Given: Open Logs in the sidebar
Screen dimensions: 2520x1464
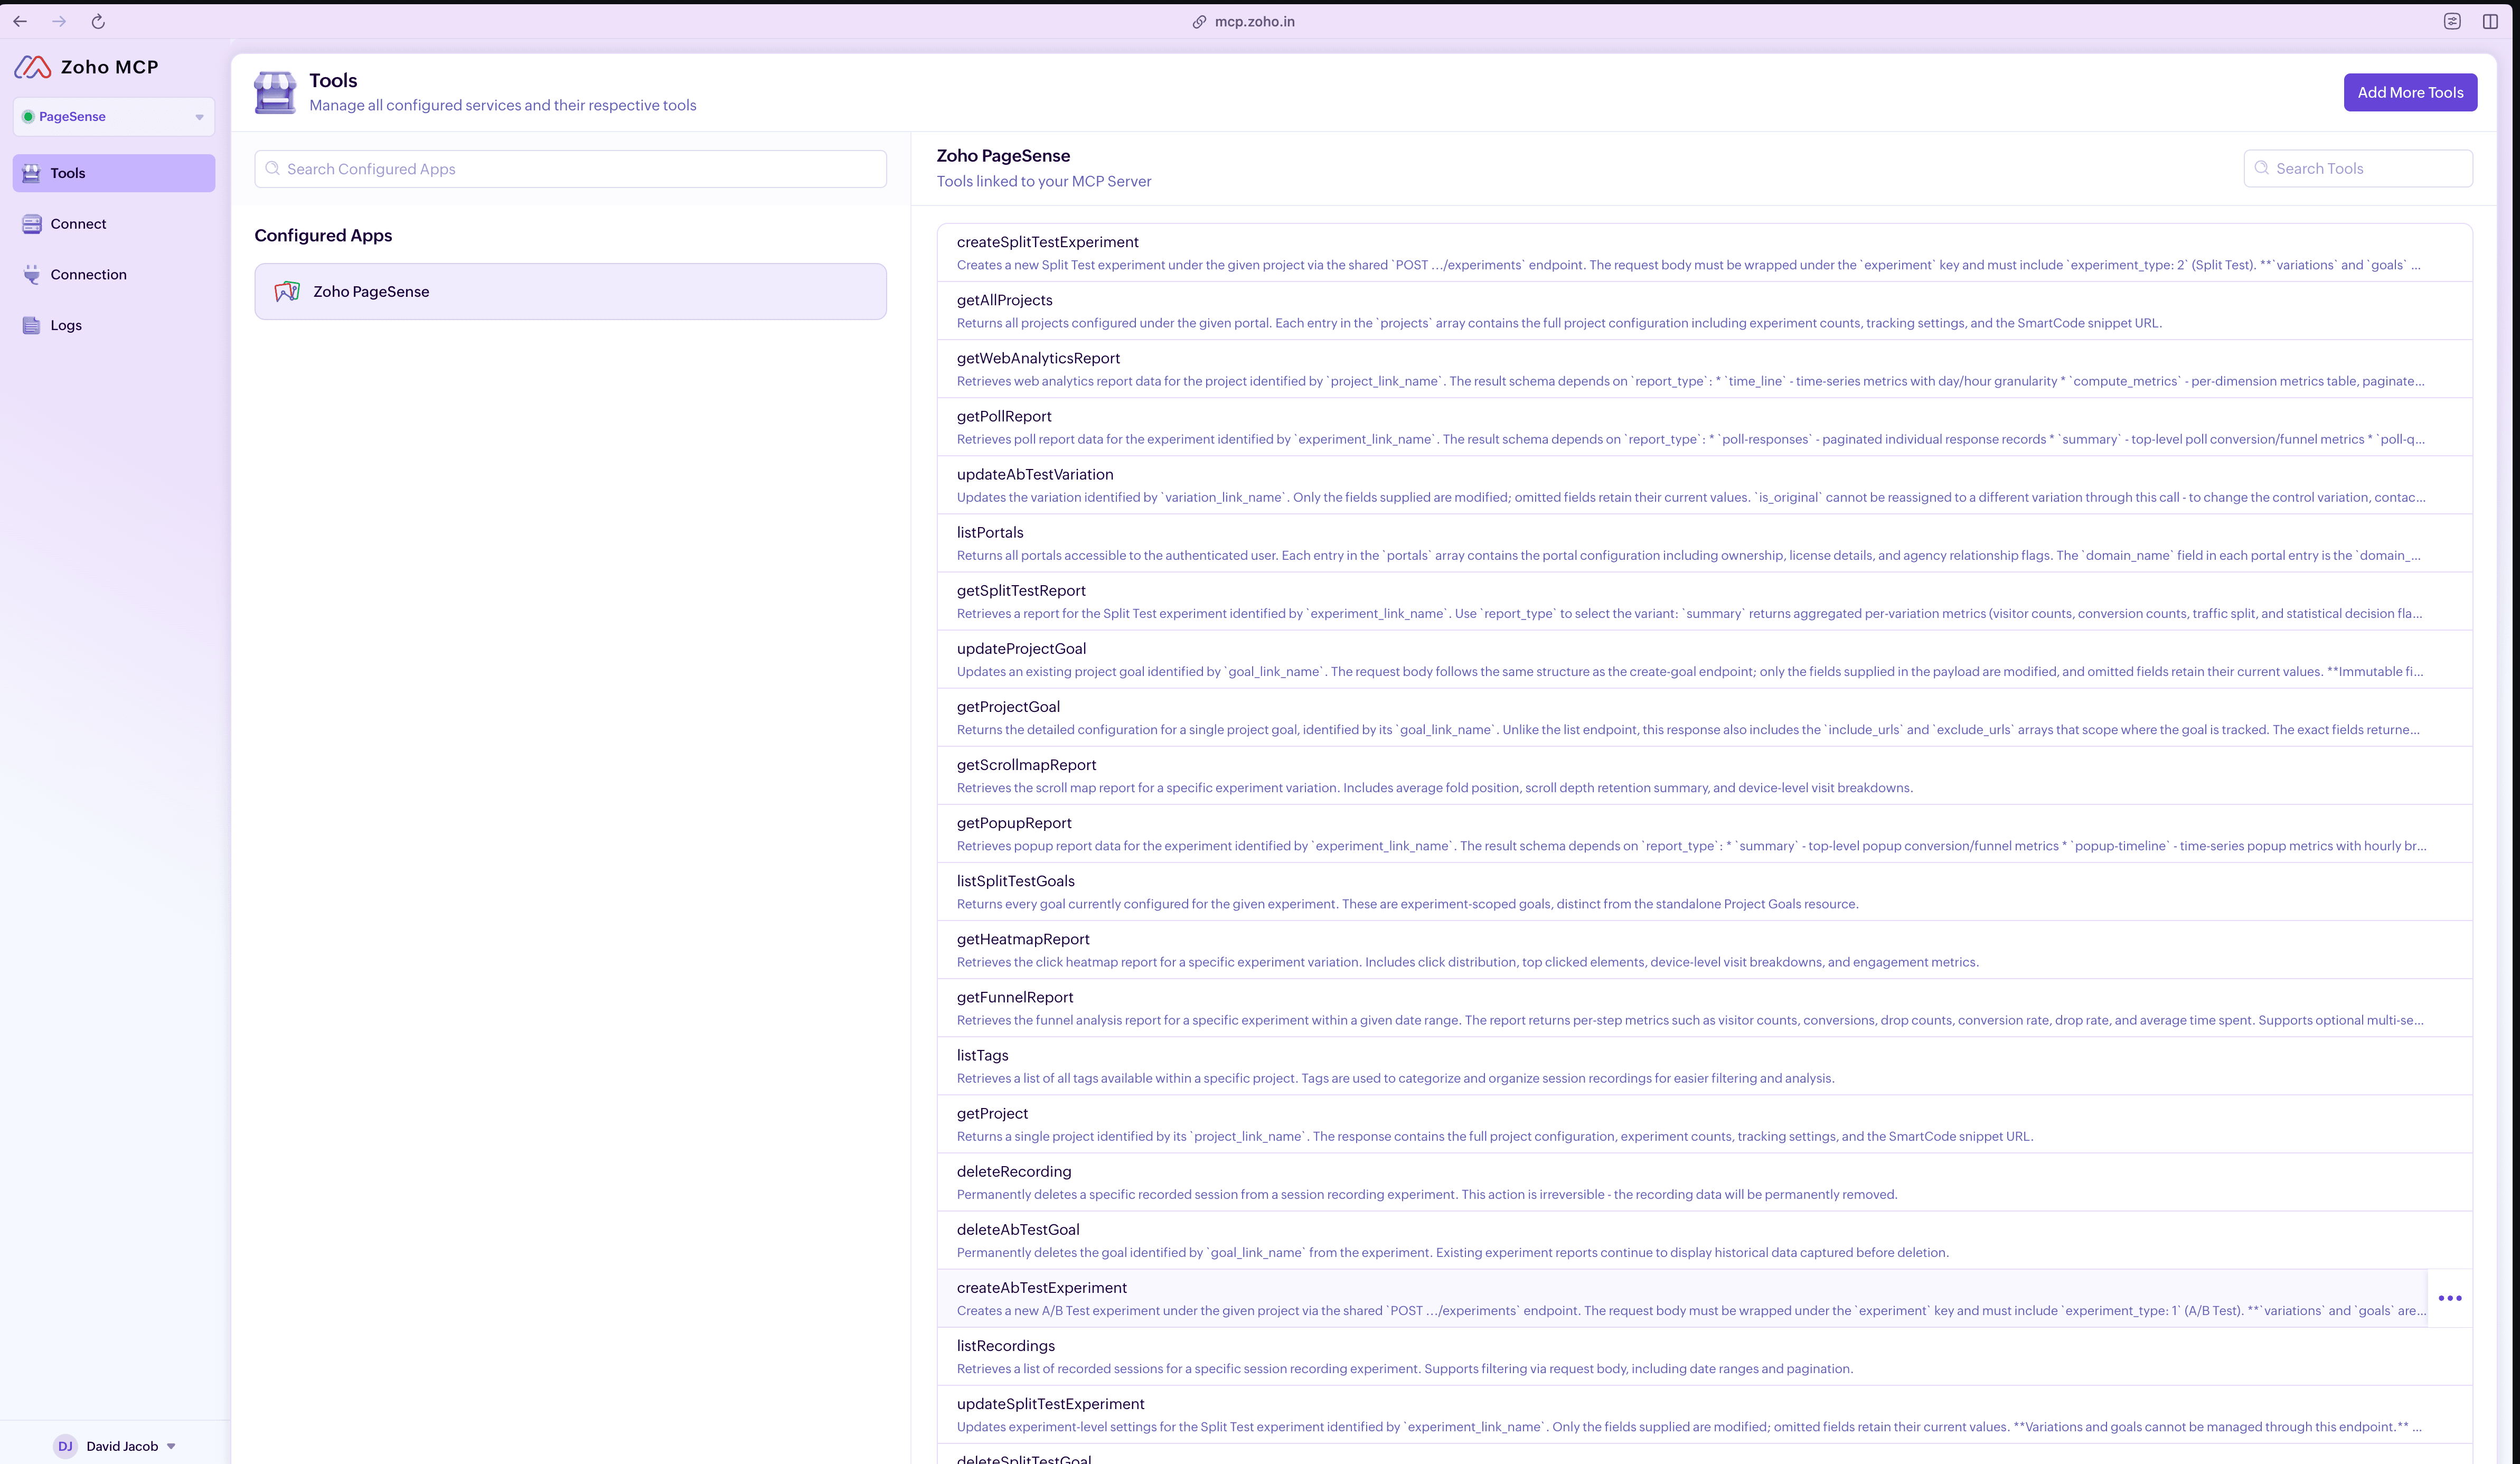Looking at the screenshot, I should pos(114,325).
